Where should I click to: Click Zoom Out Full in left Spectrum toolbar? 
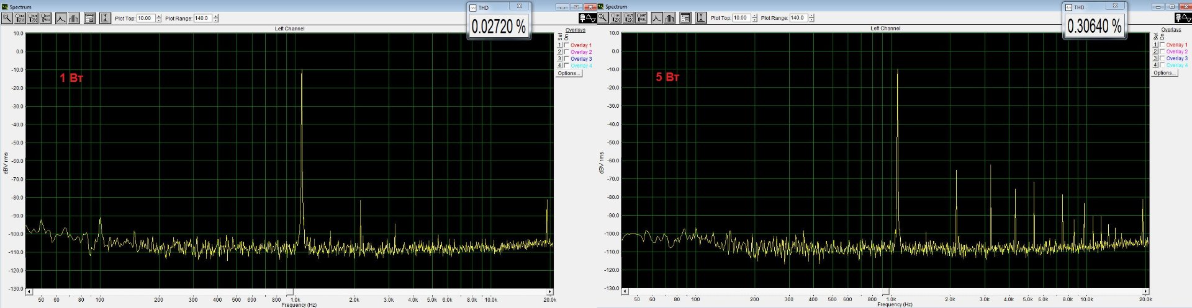46,18
